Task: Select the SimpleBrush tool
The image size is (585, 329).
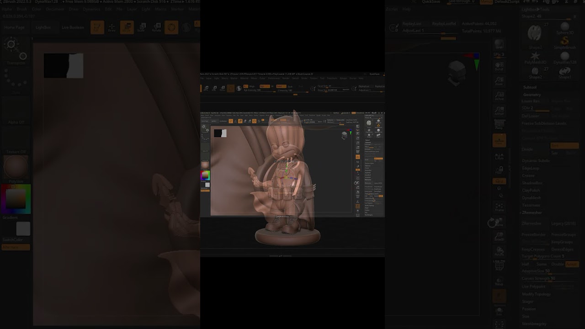Action: click(565, 43)
